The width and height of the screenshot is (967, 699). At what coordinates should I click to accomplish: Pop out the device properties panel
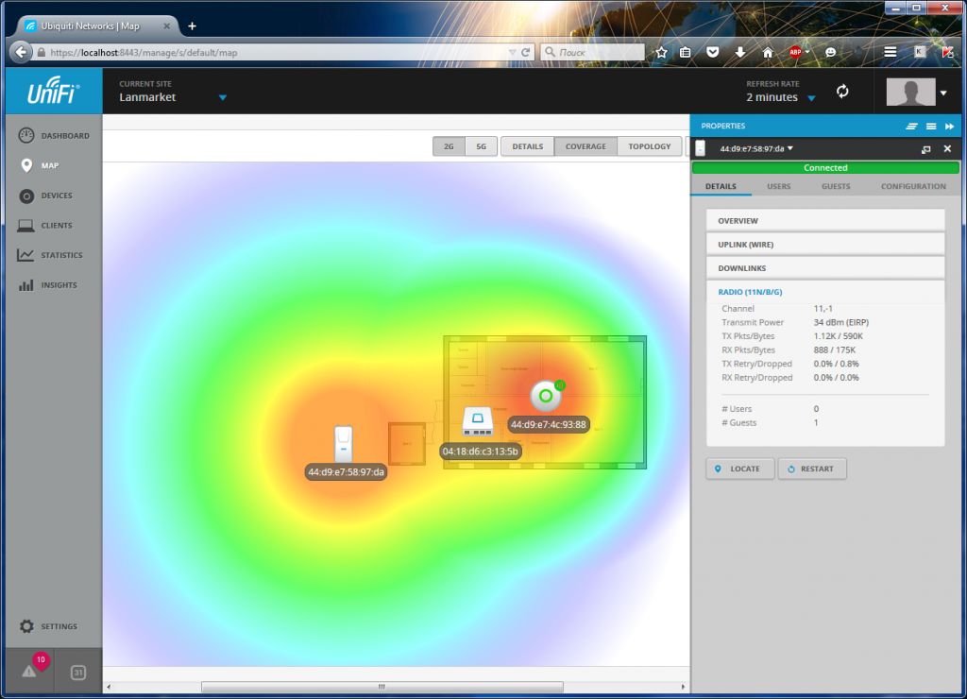point(926,149)
